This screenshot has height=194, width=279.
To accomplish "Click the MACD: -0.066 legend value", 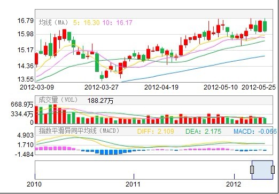I will (255, 132).
